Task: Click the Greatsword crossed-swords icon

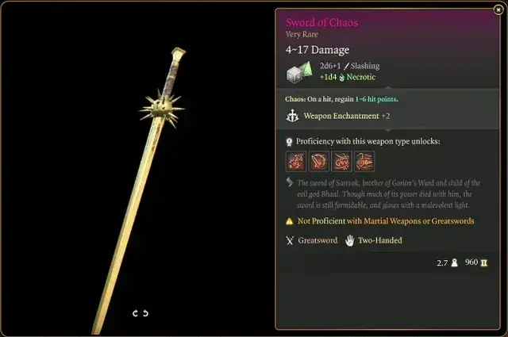Action: tap(290, 240)
